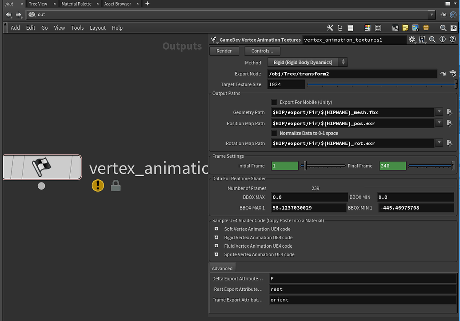The image size is (460, 321).
Task: Jump to the Export Node operator
Action: tap(443, 74)
